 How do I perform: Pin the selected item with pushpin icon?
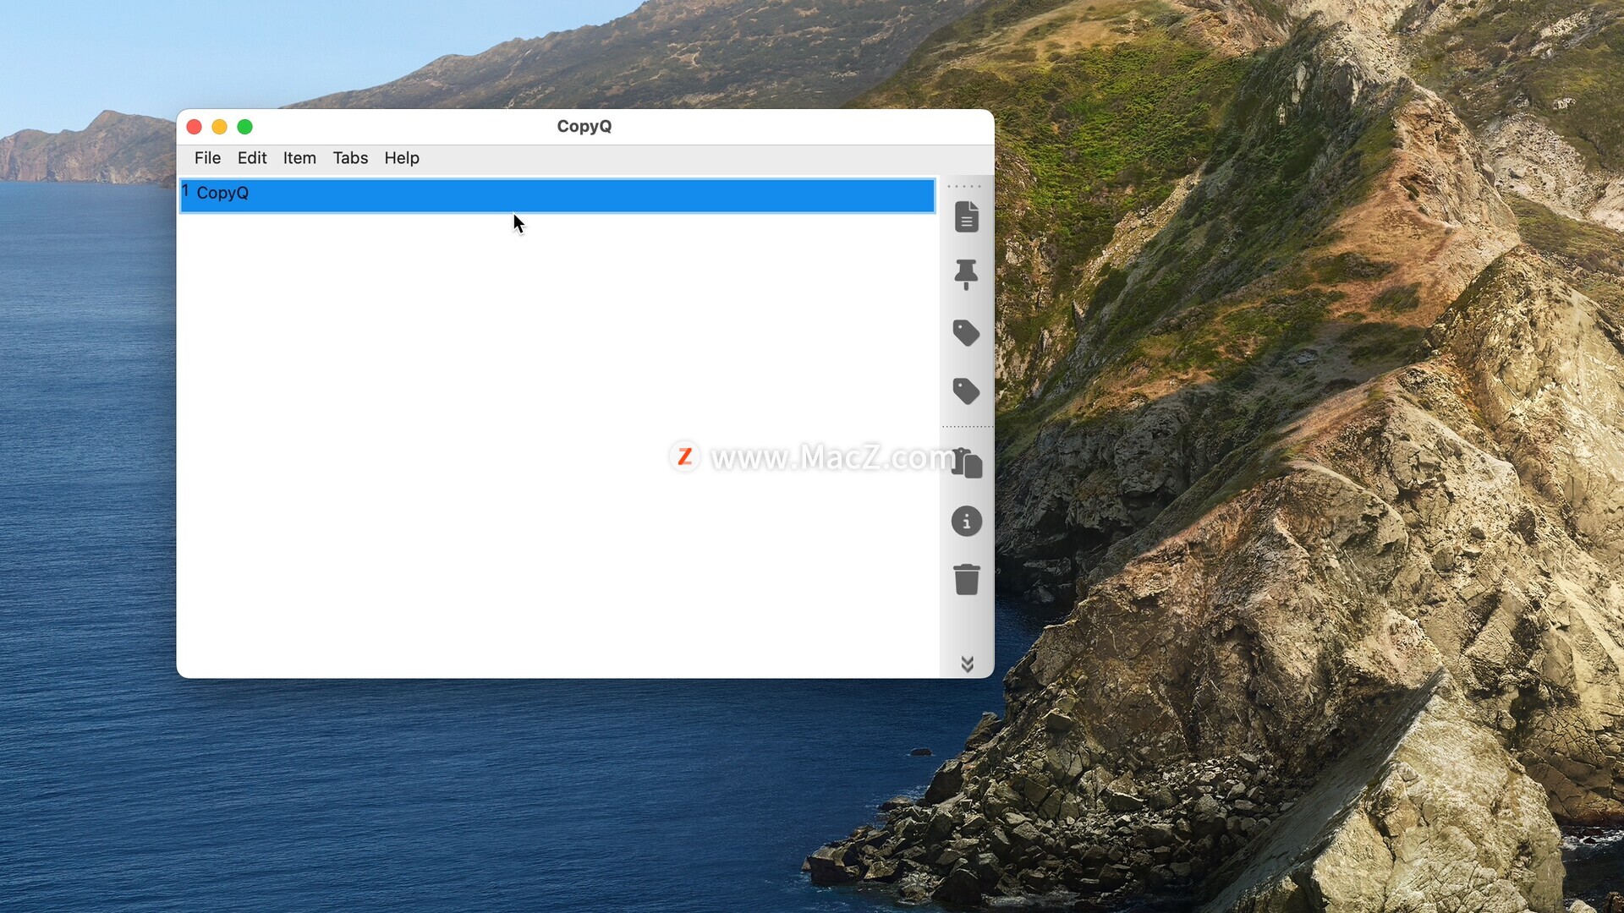coord(966,275)
